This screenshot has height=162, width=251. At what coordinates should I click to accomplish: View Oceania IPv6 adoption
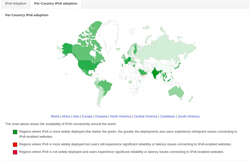coord(101,116)
